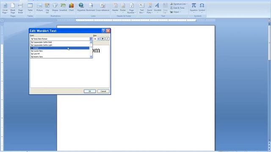This screenshot has width=271, height=152.
Task: Close the Edit WordArt Text dialog
Action: point(108,31)
